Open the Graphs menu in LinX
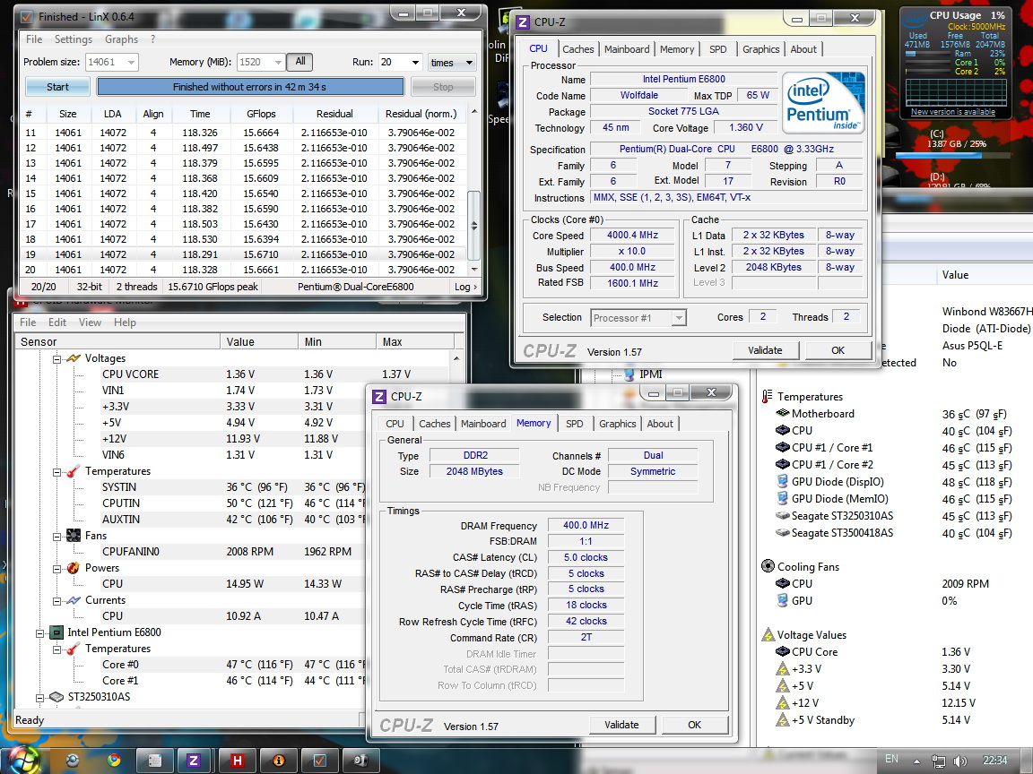 121,39
